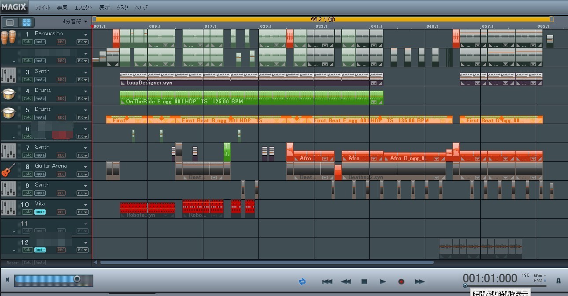Open the ファイル menu
The image size is (568, 296).
pos(42,7)
